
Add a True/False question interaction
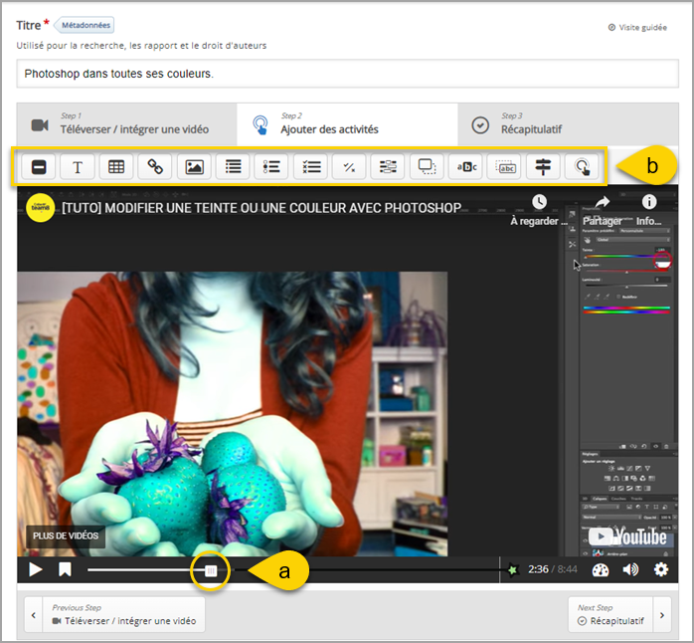click(x=349, y=167)
